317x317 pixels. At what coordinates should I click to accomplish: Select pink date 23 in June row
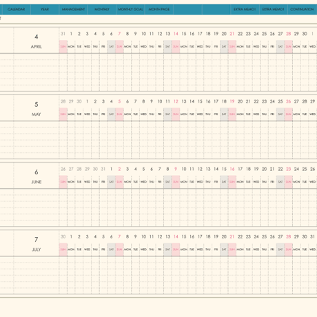[288, 169]
